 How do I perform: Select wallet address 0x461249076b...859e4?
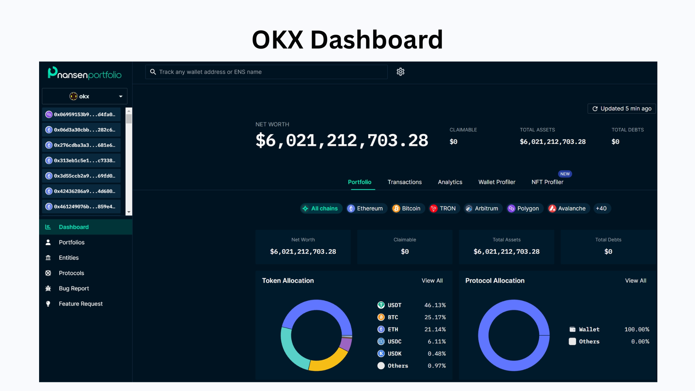click(81, 206)
